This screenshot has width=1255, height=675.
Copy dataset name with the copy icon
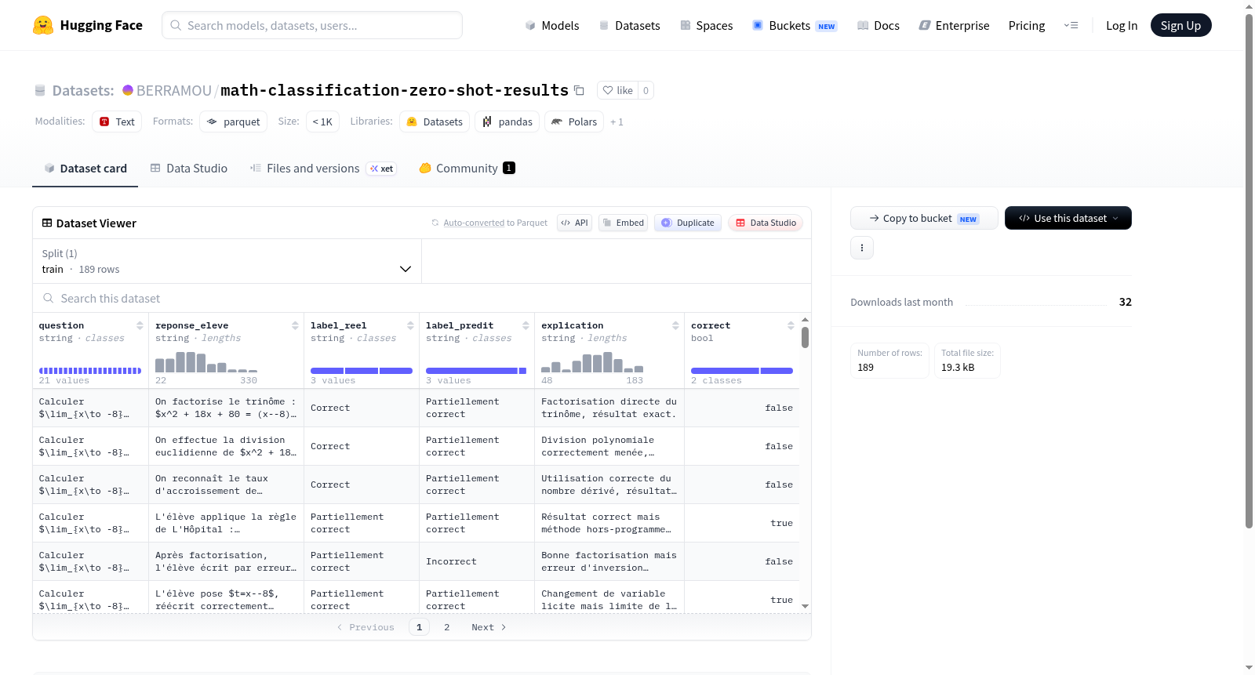[579, 90]
